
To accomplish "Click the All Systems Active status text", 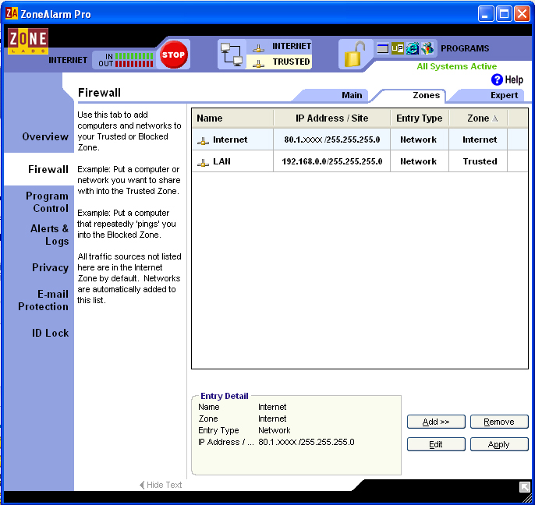I will coord(456,66).
